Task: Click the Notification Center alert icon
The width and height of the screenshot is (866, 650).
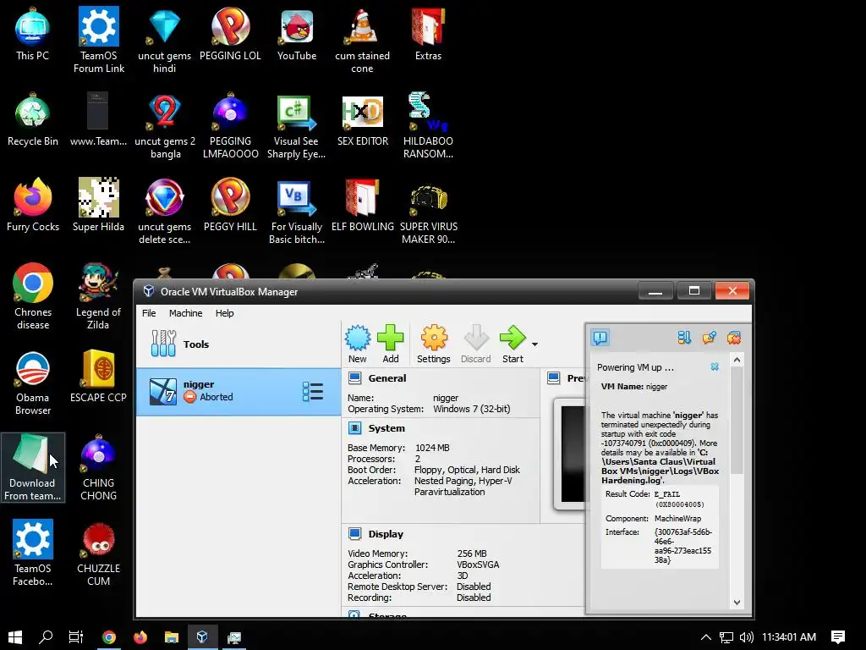Action: coord(600,337)
